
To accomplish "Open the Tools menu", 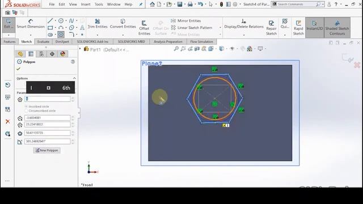I will (x=99, y=4).
